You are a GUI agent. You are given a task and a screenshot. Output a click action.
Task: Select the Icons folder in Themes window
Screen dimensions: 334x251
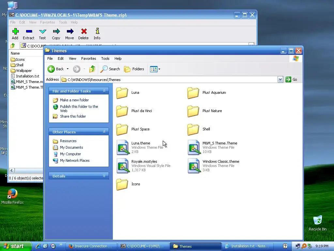[128, 184]
